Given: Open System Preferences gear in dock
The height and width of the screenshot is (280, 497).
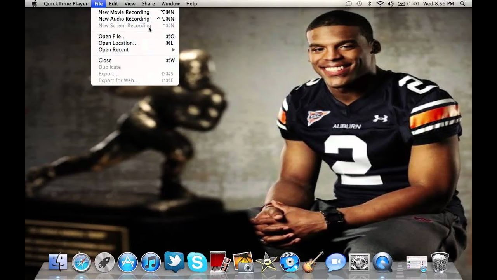Looking at the screenshot, I should (x=359, y=262).
